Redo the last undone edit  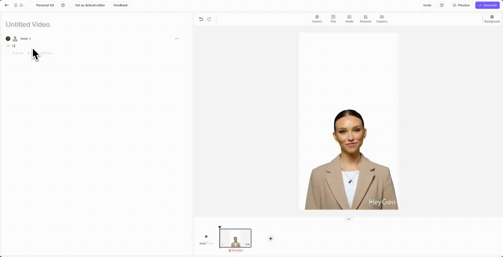click(x=209, y=19)
